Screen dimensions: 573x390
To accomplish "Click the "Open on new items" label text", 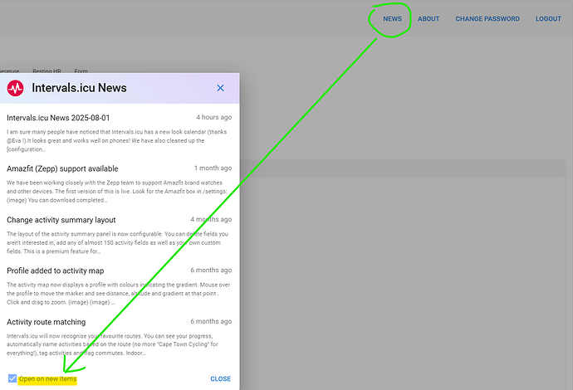I will [47, 379].
